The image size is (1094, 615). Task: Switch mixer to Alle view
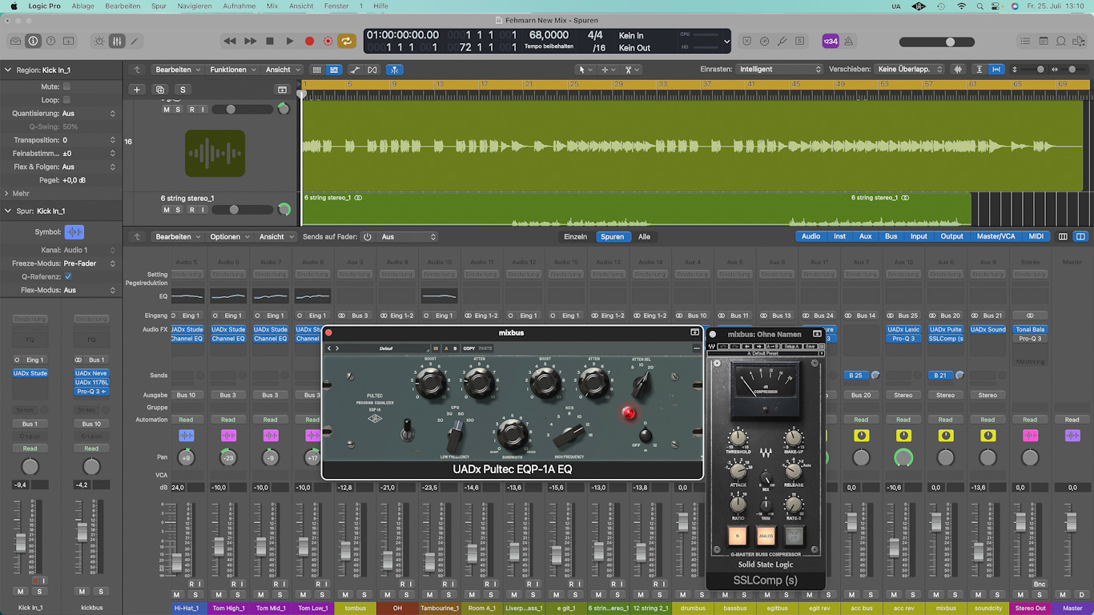[x=644, y=237]
